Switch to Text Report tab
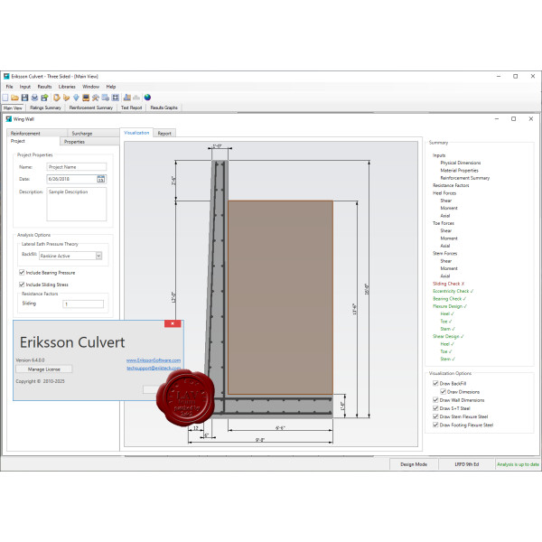Screen dimensions: 542x542 pos(131,107)
